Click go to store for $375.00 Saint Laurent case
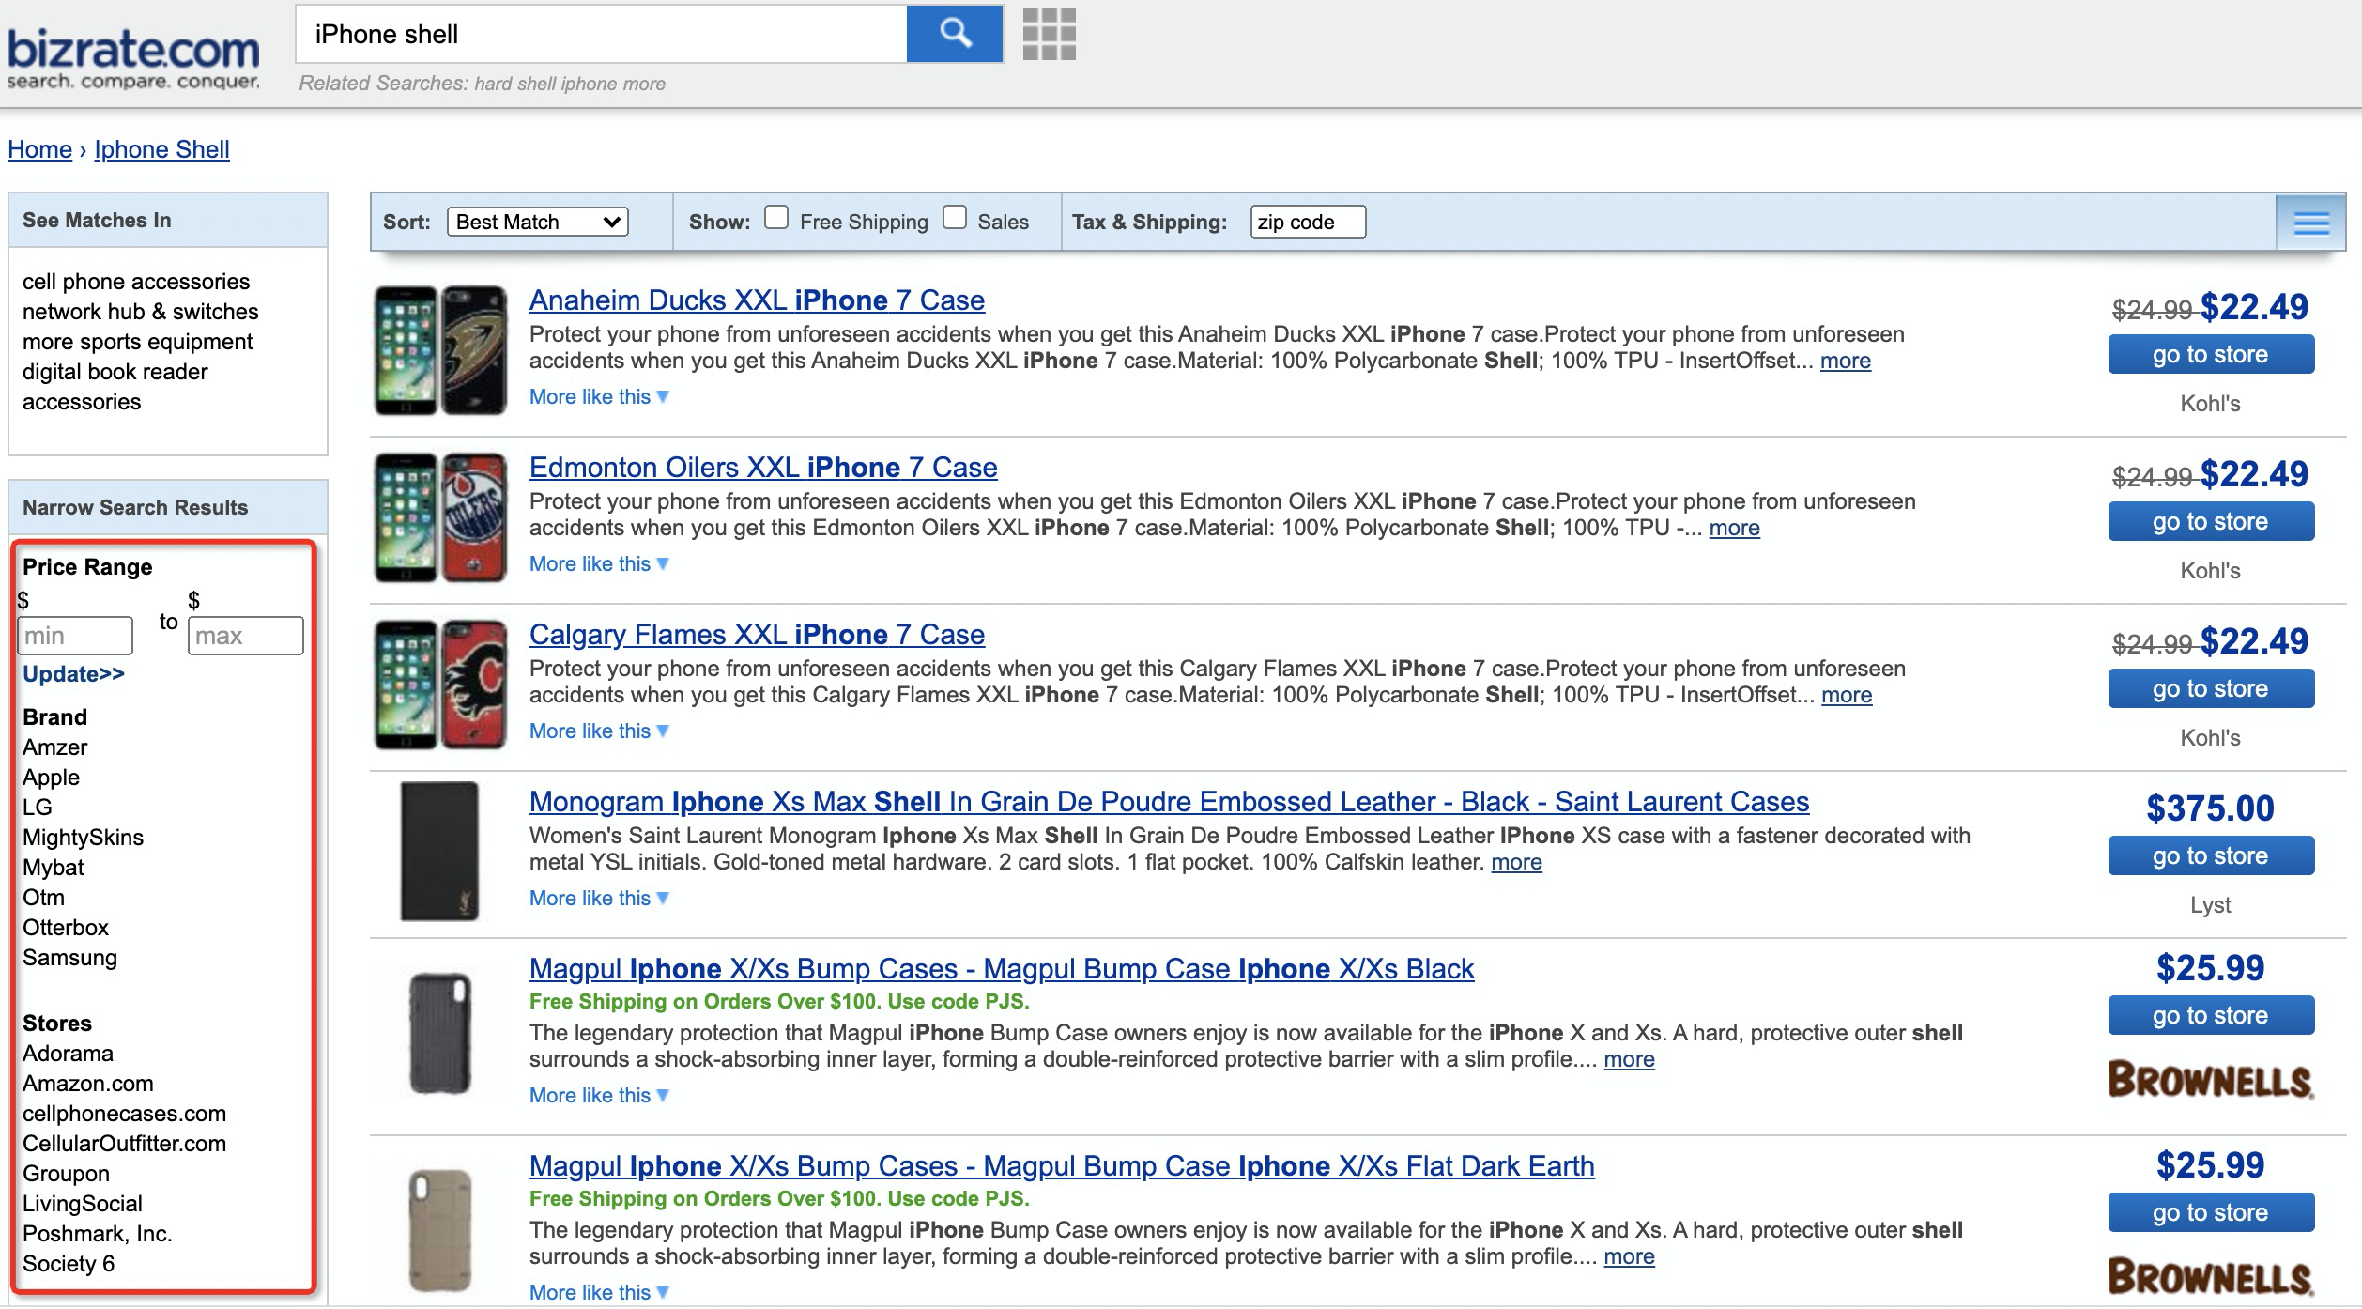The height and width of the screenshot is (1309, 2362). coord(2211,855)
